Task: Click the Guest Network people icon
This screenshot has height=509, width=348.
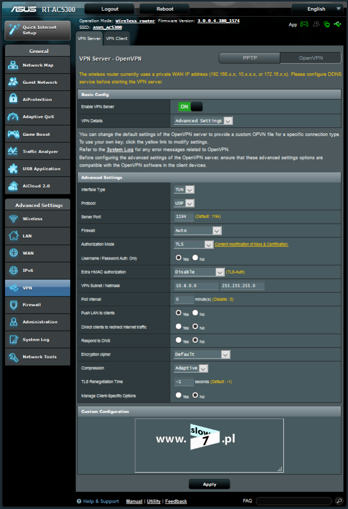Action: tap(13, 82)
